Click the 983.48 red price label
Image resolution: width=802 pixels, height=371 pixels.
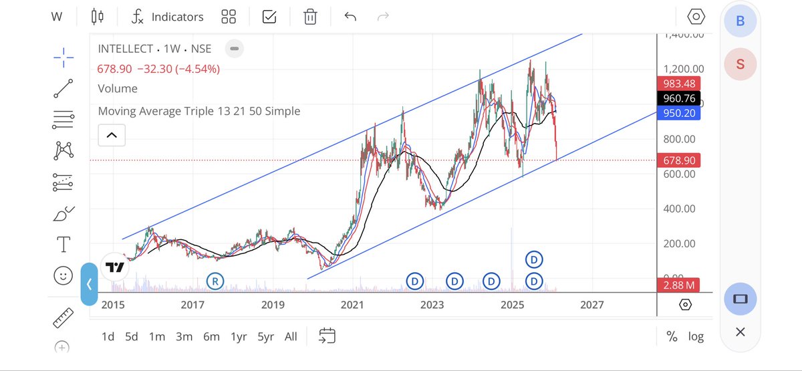pyautogui.click(x=680, y=84)
